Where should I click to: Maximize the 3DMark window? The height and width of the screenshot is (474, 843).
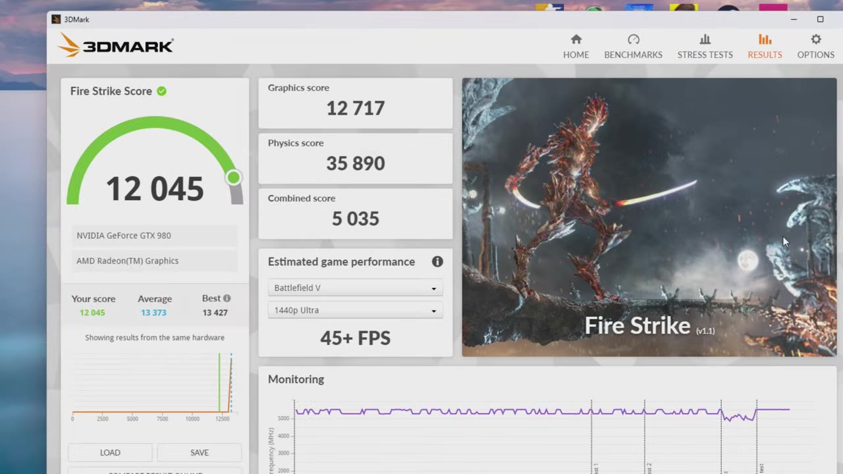[820, 19]
